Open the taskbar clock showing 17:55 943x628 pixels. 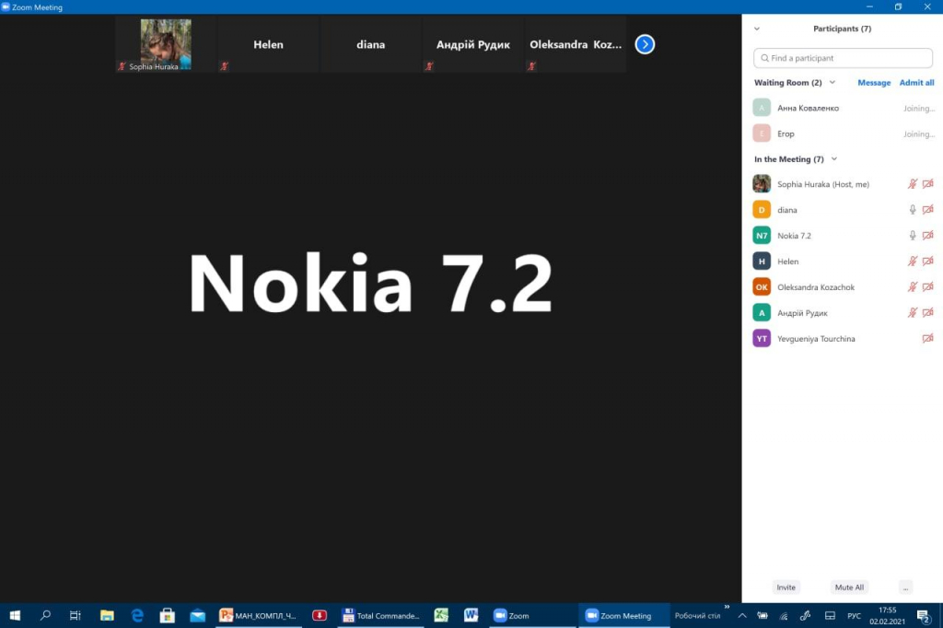[x=887, y=615]
